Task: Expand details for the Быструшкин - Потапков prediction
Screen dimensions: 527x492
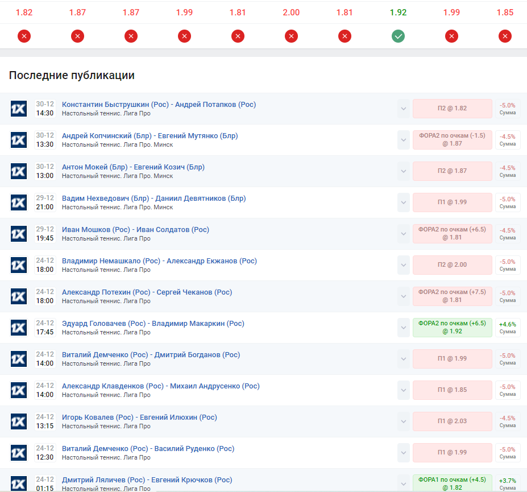Action: (404, 109)
